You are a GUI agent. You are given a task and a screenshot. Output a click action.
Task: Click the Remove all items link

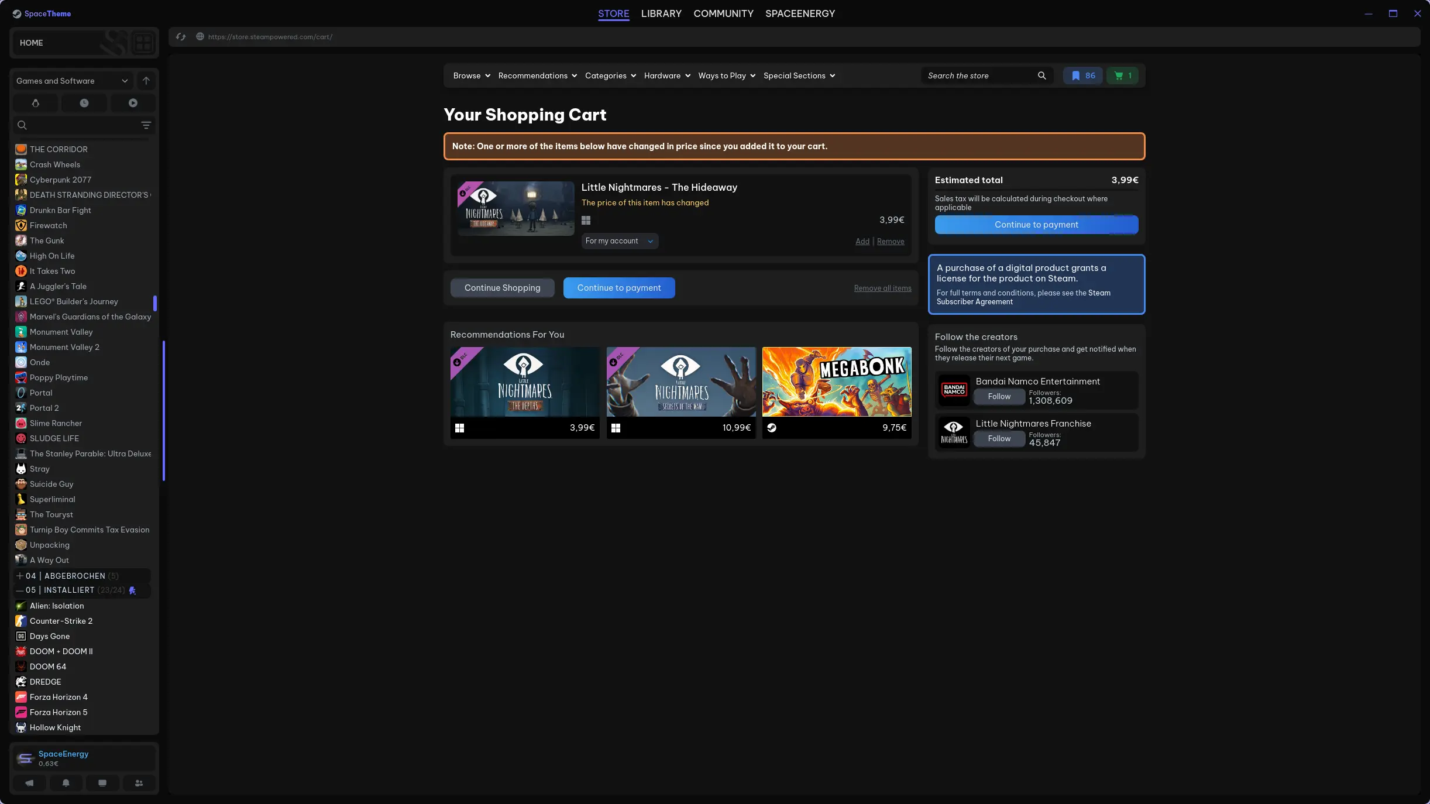coord(882,288)
